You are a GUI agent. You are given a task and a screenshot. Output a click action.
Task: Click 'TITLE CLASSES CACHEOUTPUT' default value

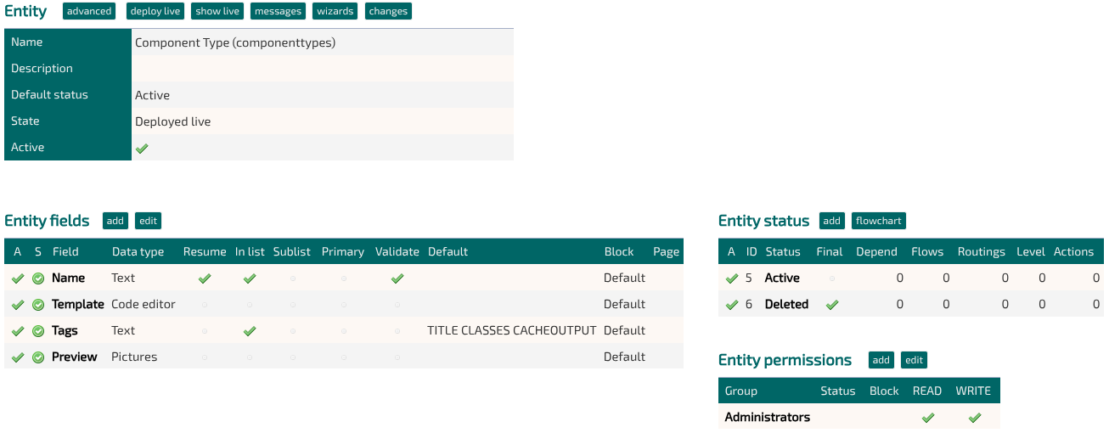coord(512,330)
